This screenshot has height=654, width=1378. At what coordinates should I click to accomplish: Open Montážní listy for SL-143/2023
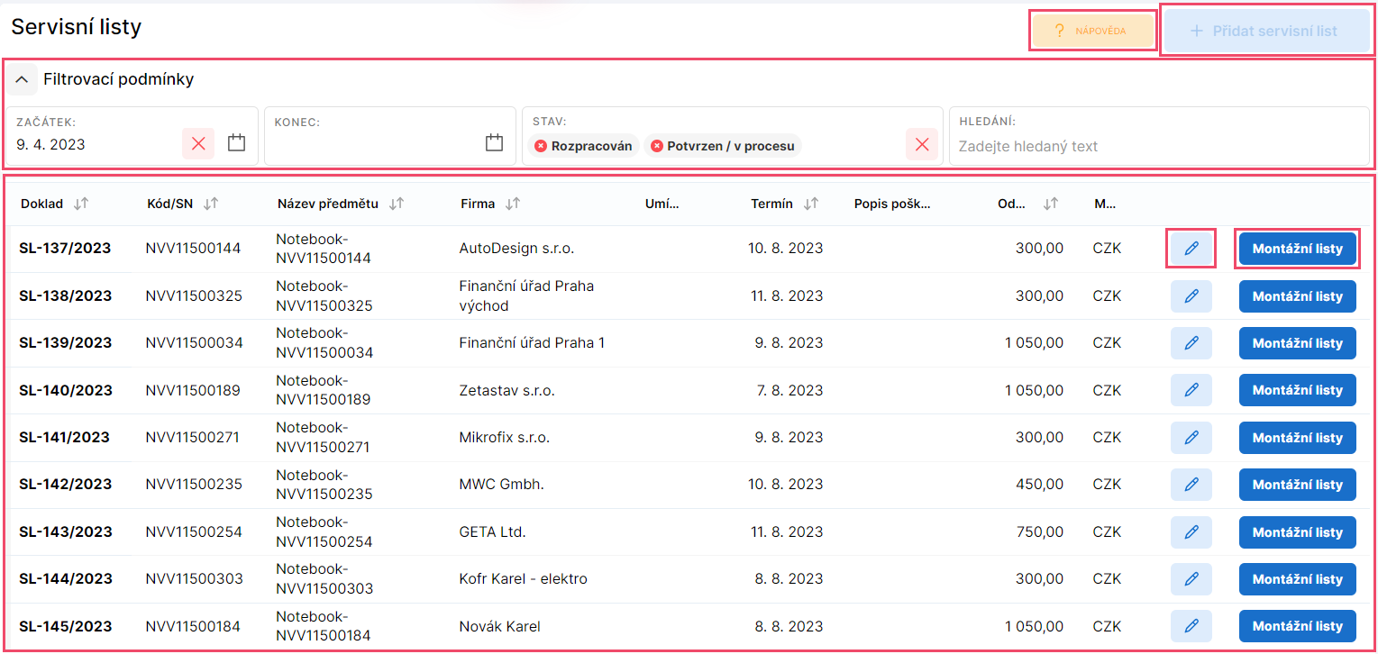click(x=1298, y=532)
